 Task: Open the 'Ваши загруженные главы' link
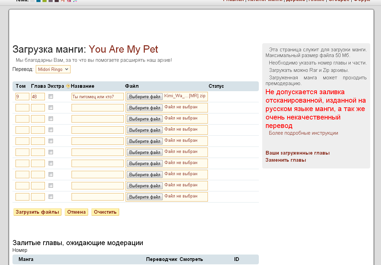click(298, 153)
